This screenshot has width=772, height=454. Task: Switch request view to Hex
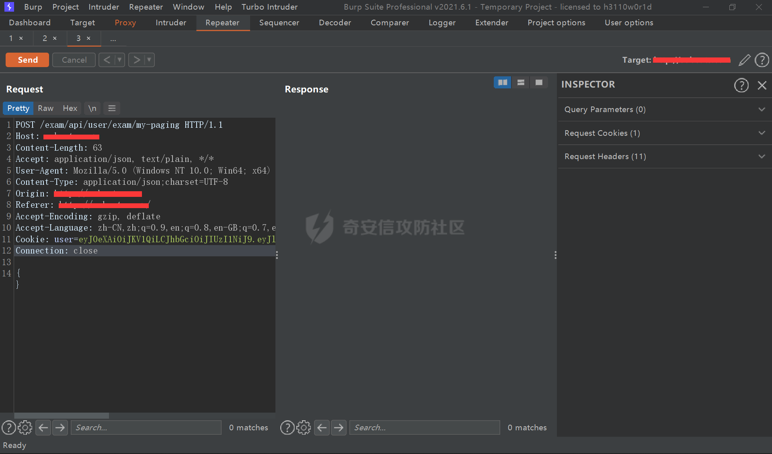click(70, 108)
